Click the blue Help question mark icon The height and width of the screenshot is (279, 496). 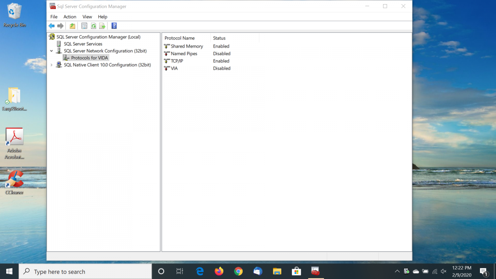point(114,26)
